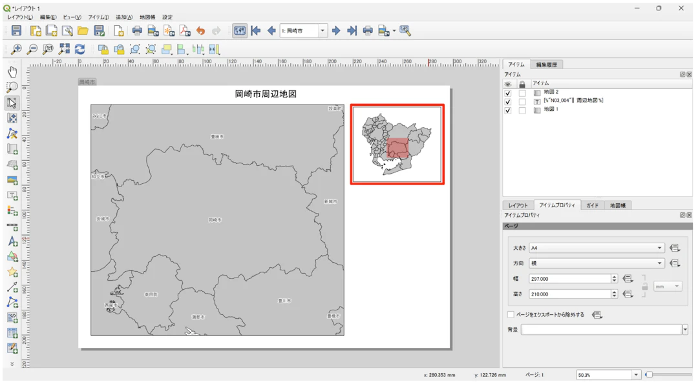The height and width of the screenshot is (384, 698).
Task: Toggle lock checkbox for 地図 1
Action: click(x=522, y=110)
